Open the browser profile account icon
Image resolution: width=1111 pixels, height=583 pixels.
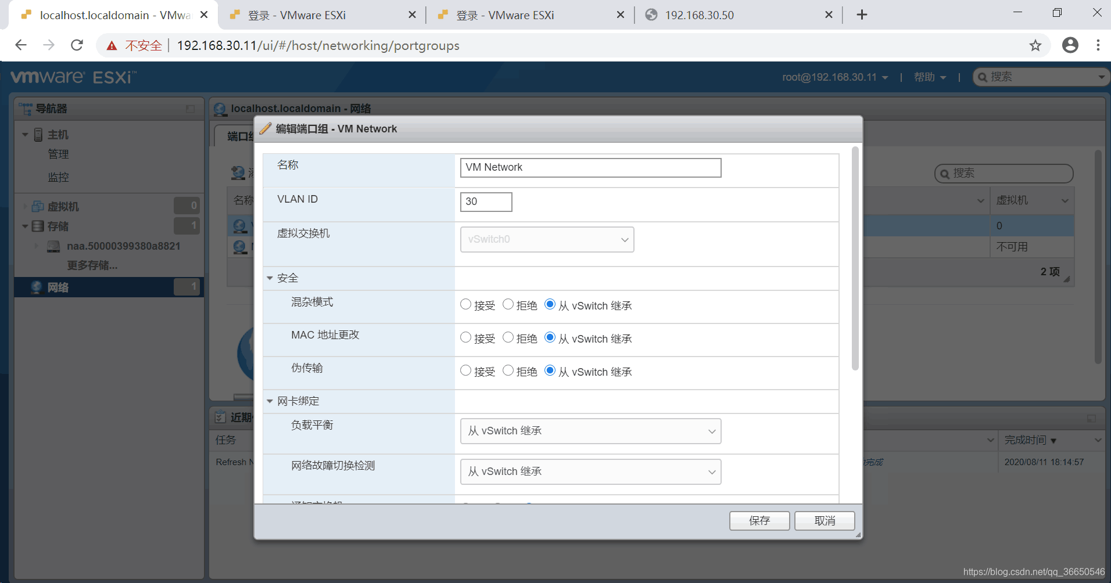click(x=1070, y=45)
